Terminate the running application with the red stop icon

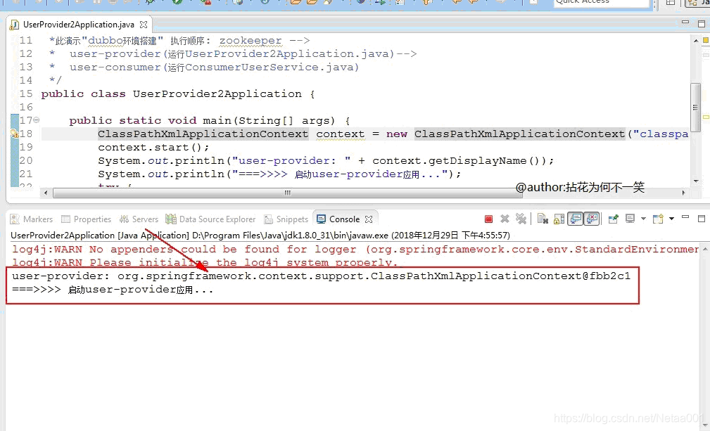488,219
